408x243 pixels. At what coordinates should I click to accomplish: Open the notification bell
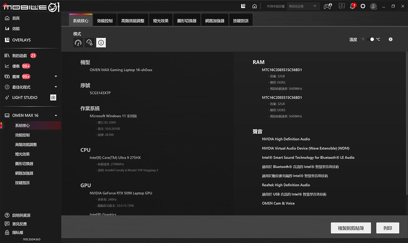pos(353,6)
